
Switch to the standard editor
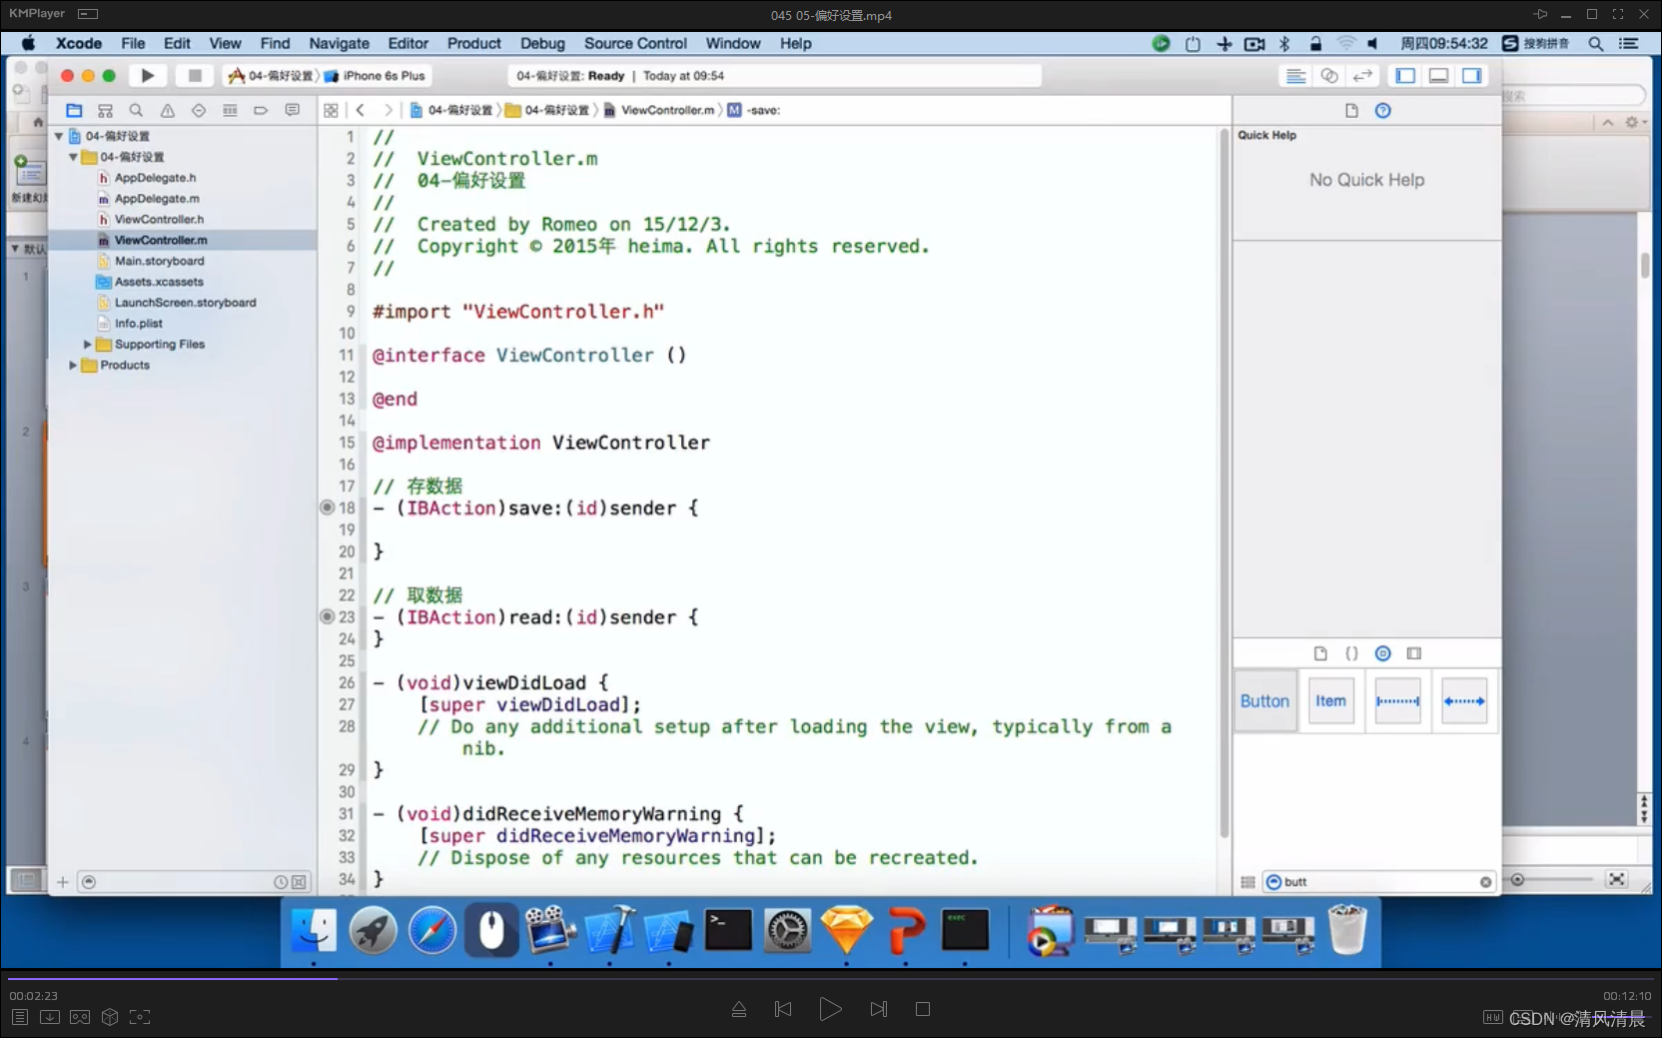pos(1295,76)
